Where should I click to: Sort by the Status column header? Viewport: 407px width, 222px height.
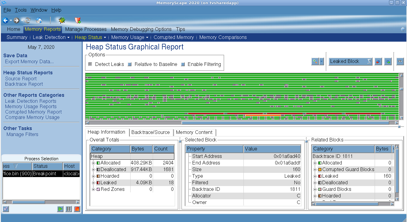point(47,166)
